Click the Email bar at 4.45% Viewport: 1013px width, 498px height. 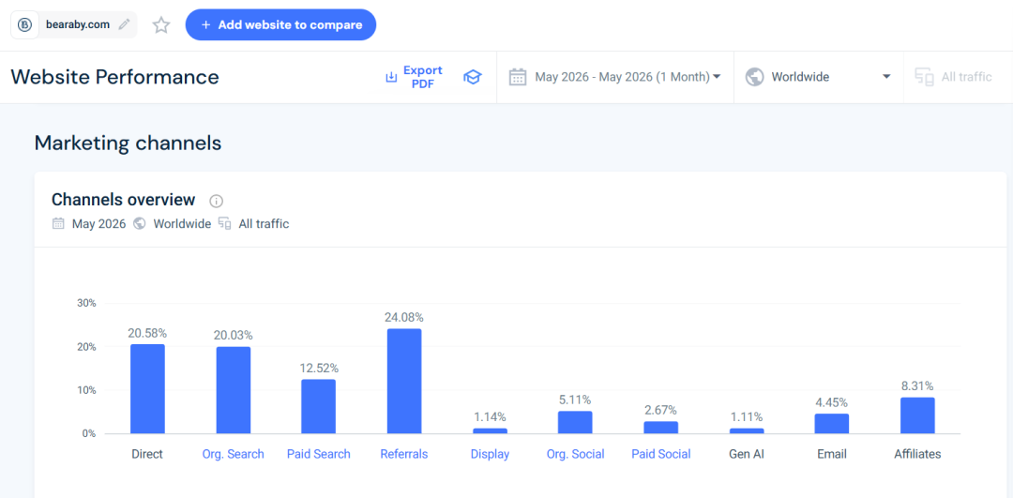[x=831, y=424]
